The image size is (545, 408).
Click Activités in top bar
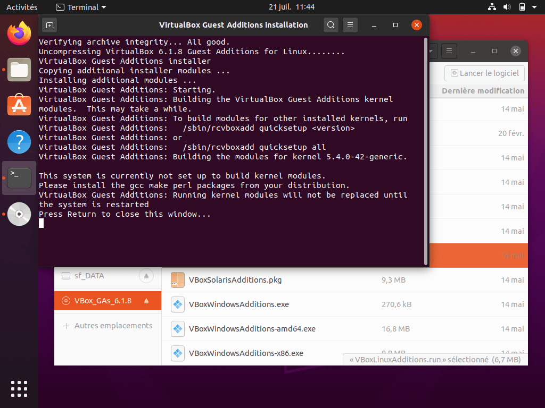click(22, 7)
